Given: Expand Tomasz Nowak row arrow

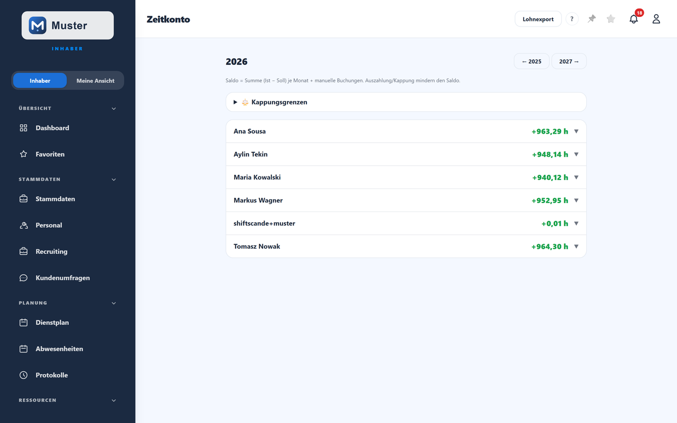Looking at the screenshot, I should pos(576,246).
